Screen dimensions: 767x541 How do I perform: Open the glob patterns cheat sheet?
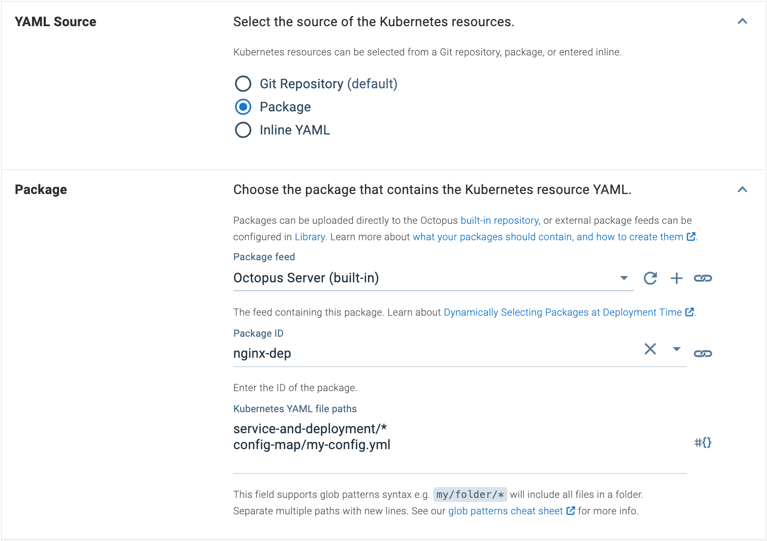pos(504,511)
